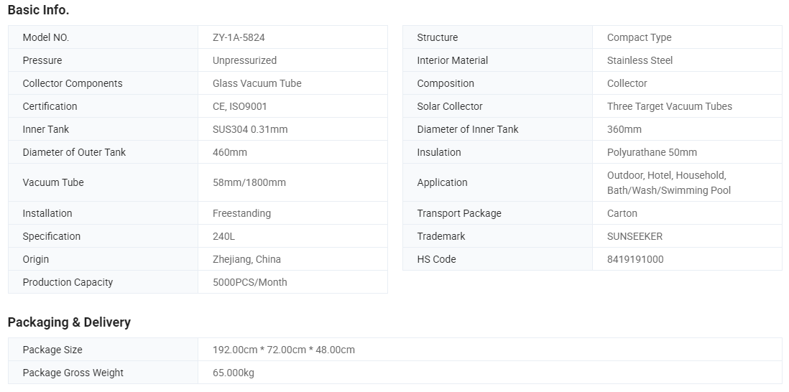Click the package size dimensions value

[283, 350]
